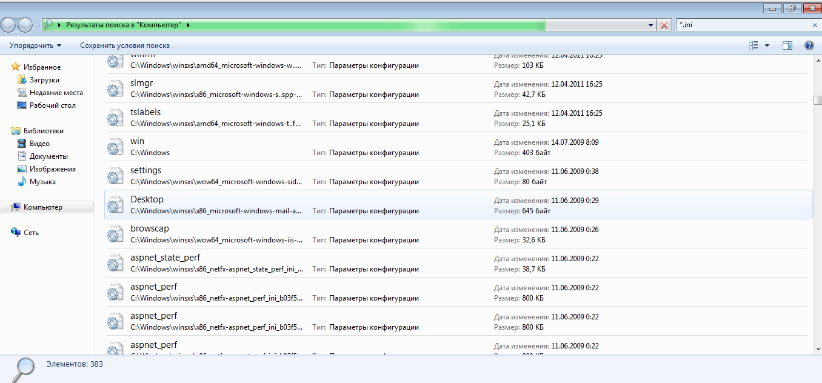Click the Недавние места icon
Screen dimensions: 822x383
pyautogui.click(x=22, y=92)
